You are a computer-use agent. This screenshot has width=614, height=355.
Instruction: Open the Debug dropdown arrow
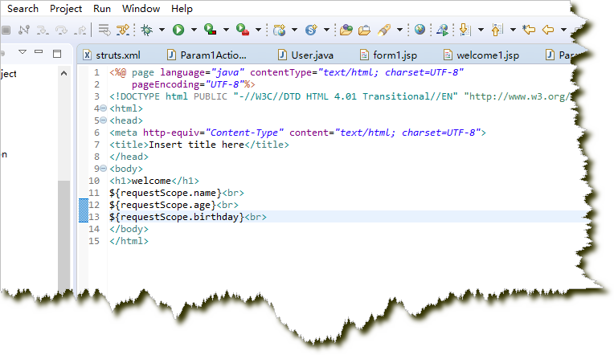point(162,30)
